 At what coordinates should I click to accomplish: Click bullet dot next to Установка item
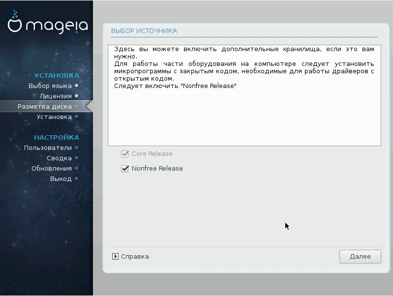tap(77, 117)
